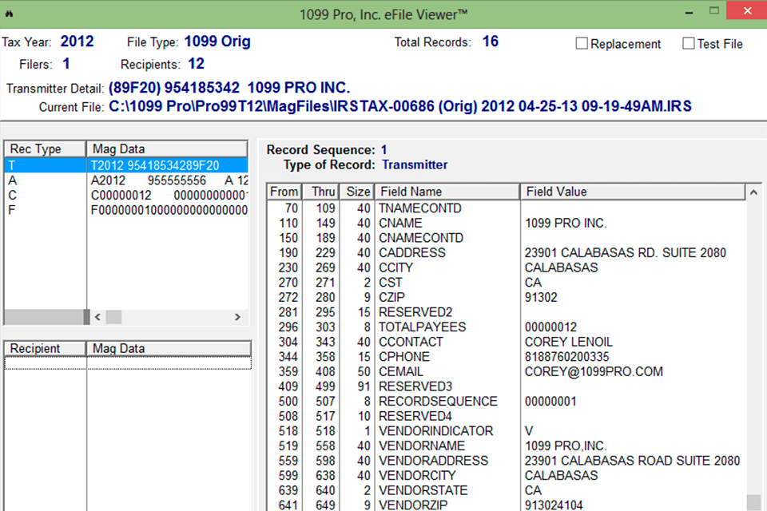Screen dimensions: 767x511
Task: Check the Test File checkbox
Action: [688, 44]
